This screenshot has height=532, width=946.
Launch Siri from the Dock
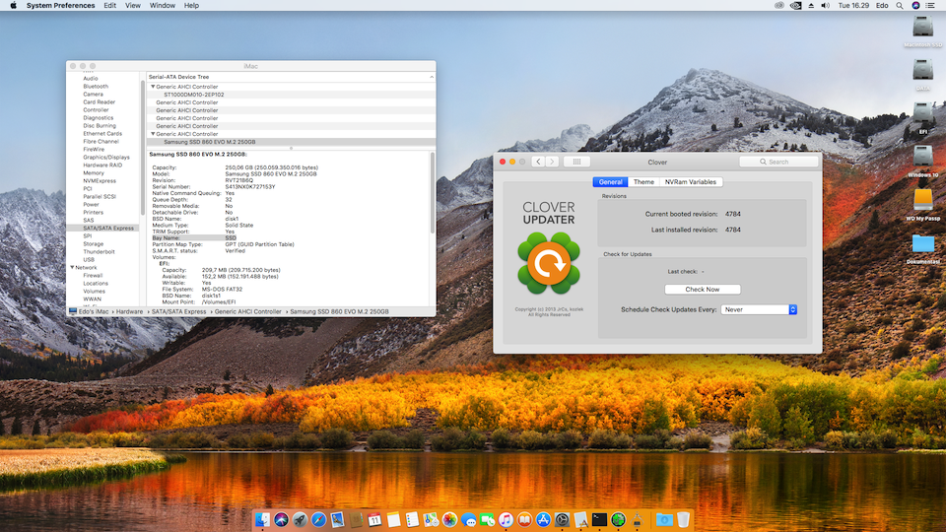pyautogui.click(x=281, y=519)
